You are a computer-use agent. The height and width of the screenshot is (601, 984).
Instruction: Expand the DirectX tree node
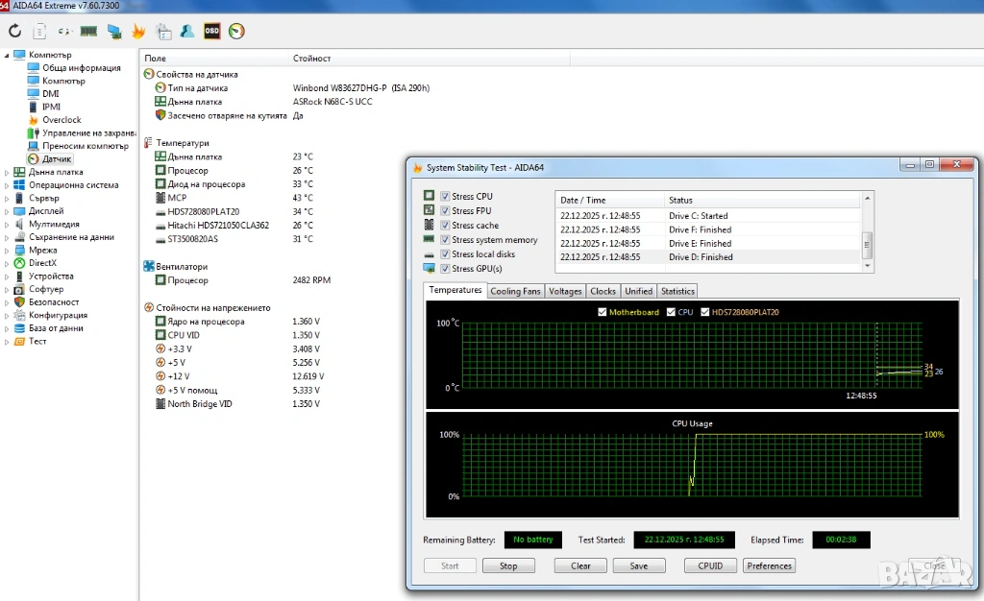pos(8,263)
